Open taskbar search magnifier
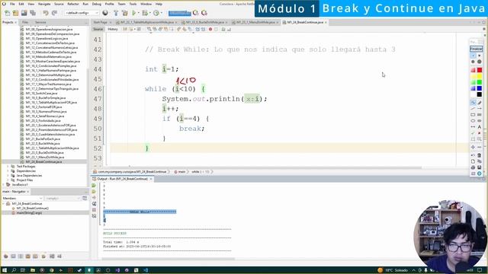 click(x=14, y=270)
